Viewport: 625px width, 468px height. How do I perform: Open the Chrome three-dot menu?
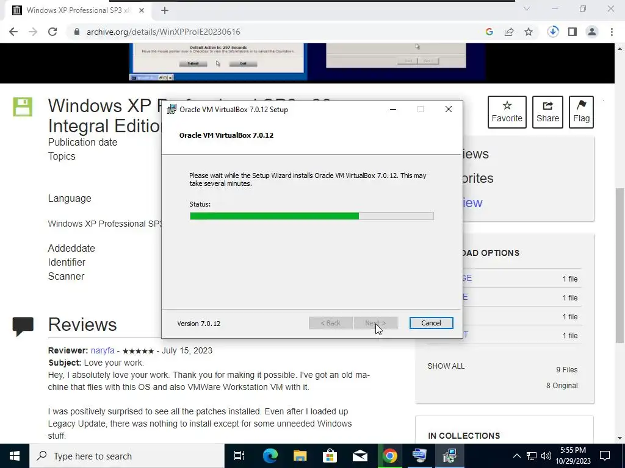pos(612,32)
